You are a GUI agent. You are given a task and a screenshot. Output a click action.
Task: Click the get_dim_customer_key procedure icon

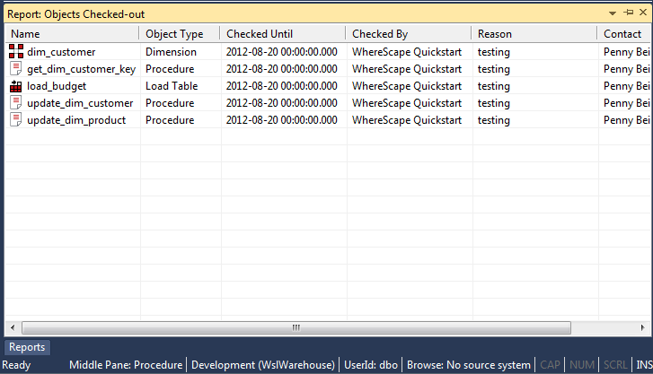click(16, 69)
